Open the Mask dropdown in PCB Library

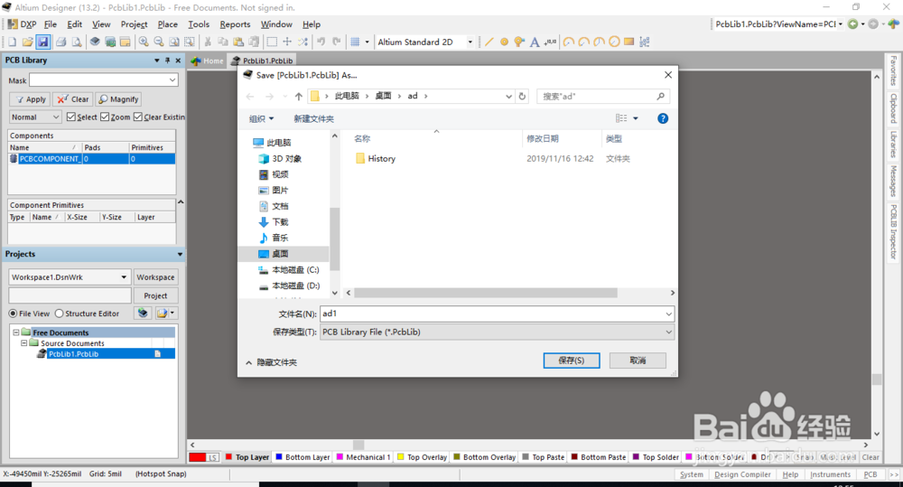[x=172, y=80]
